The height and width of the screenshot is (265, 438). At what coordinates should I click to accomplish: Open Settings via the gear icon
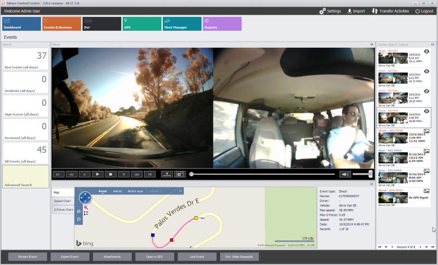point(322,11)
